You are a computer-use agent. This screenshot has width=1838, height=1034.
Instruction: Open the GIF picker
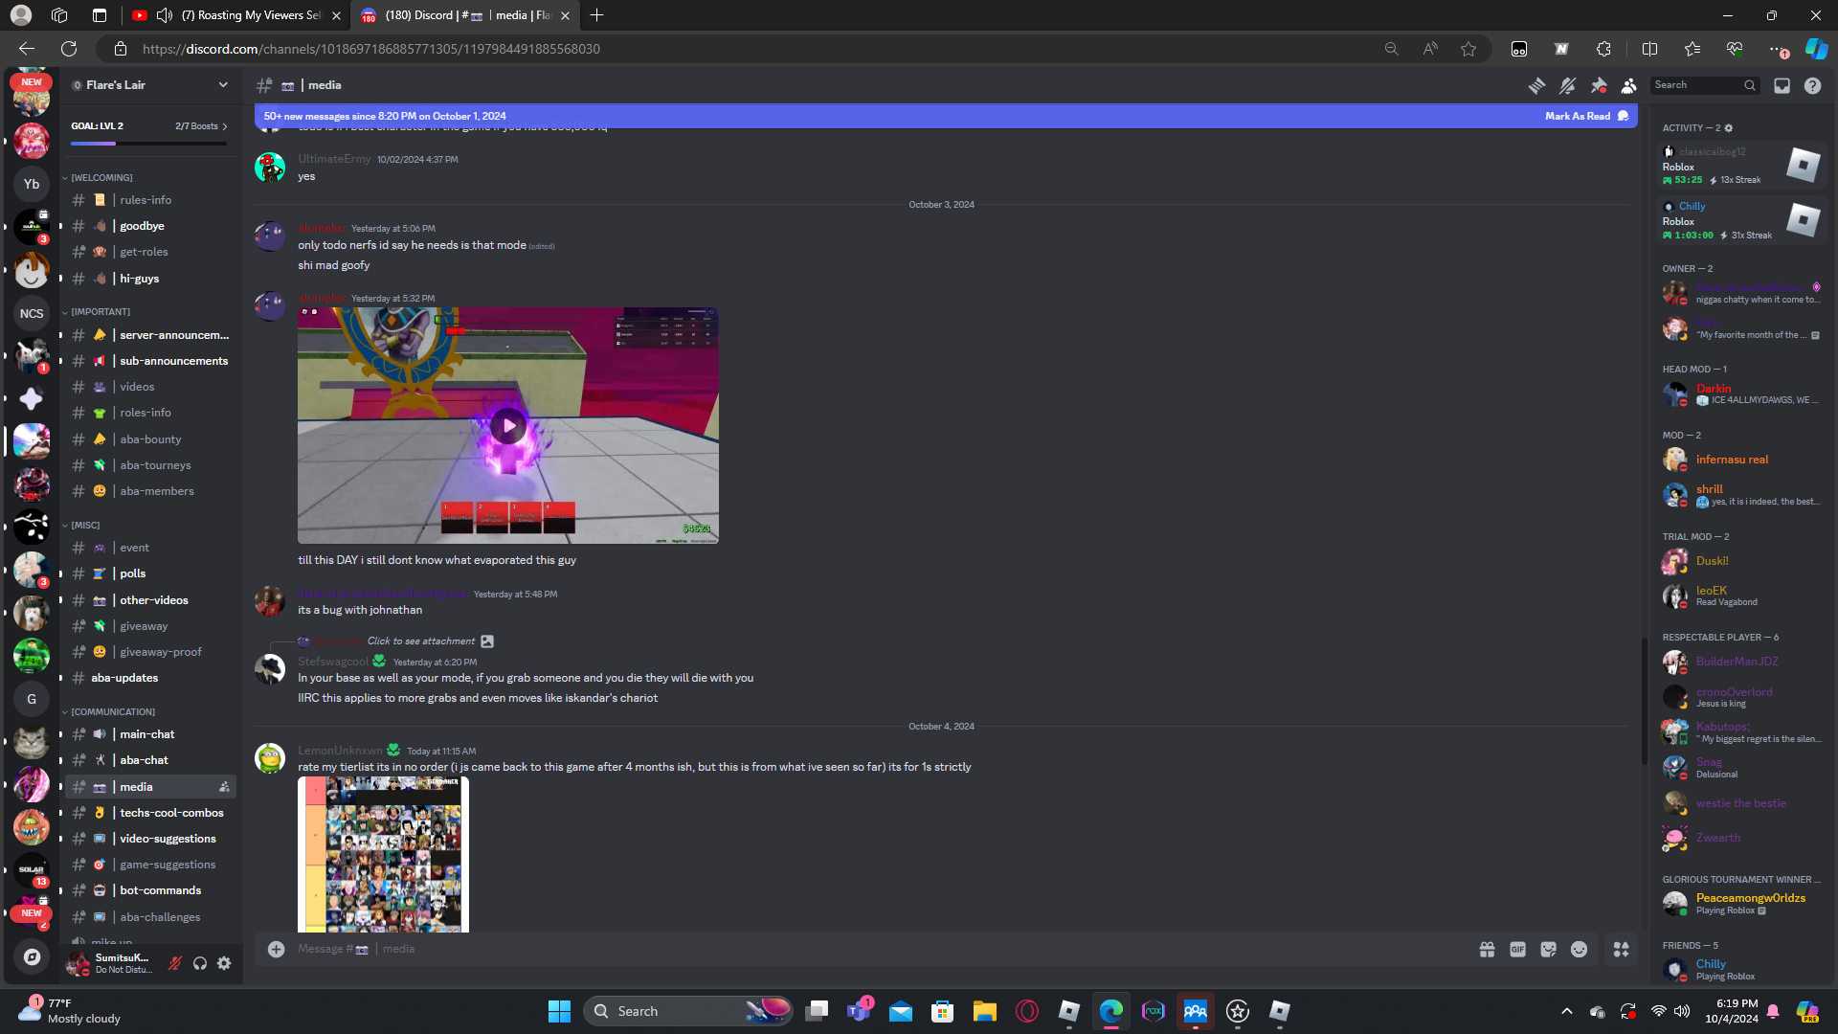(1517, 949)
